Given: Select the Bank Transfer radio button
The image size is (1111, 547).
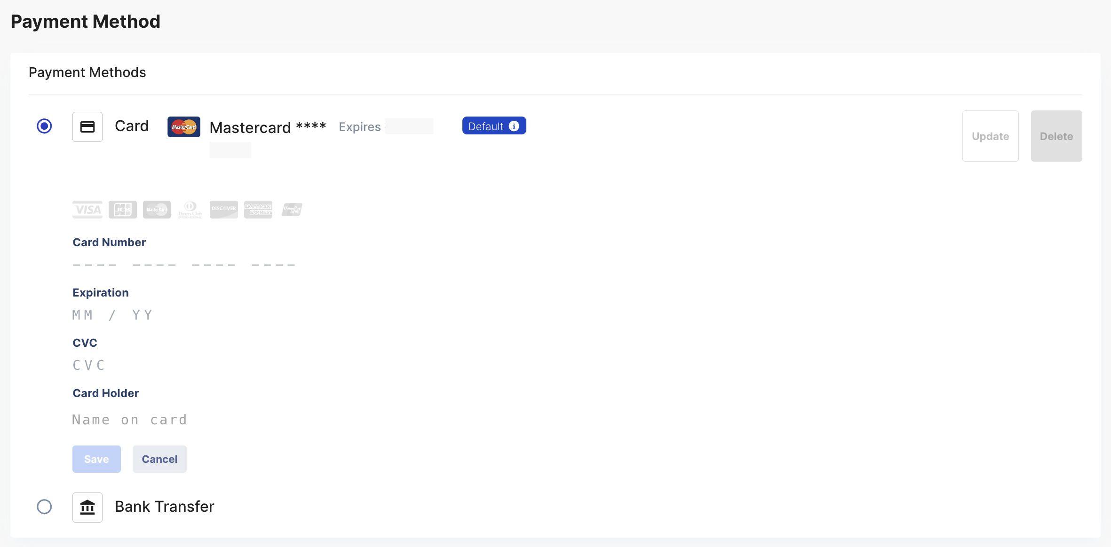Looking at the screenshot, I should click(x=44, y=507).
